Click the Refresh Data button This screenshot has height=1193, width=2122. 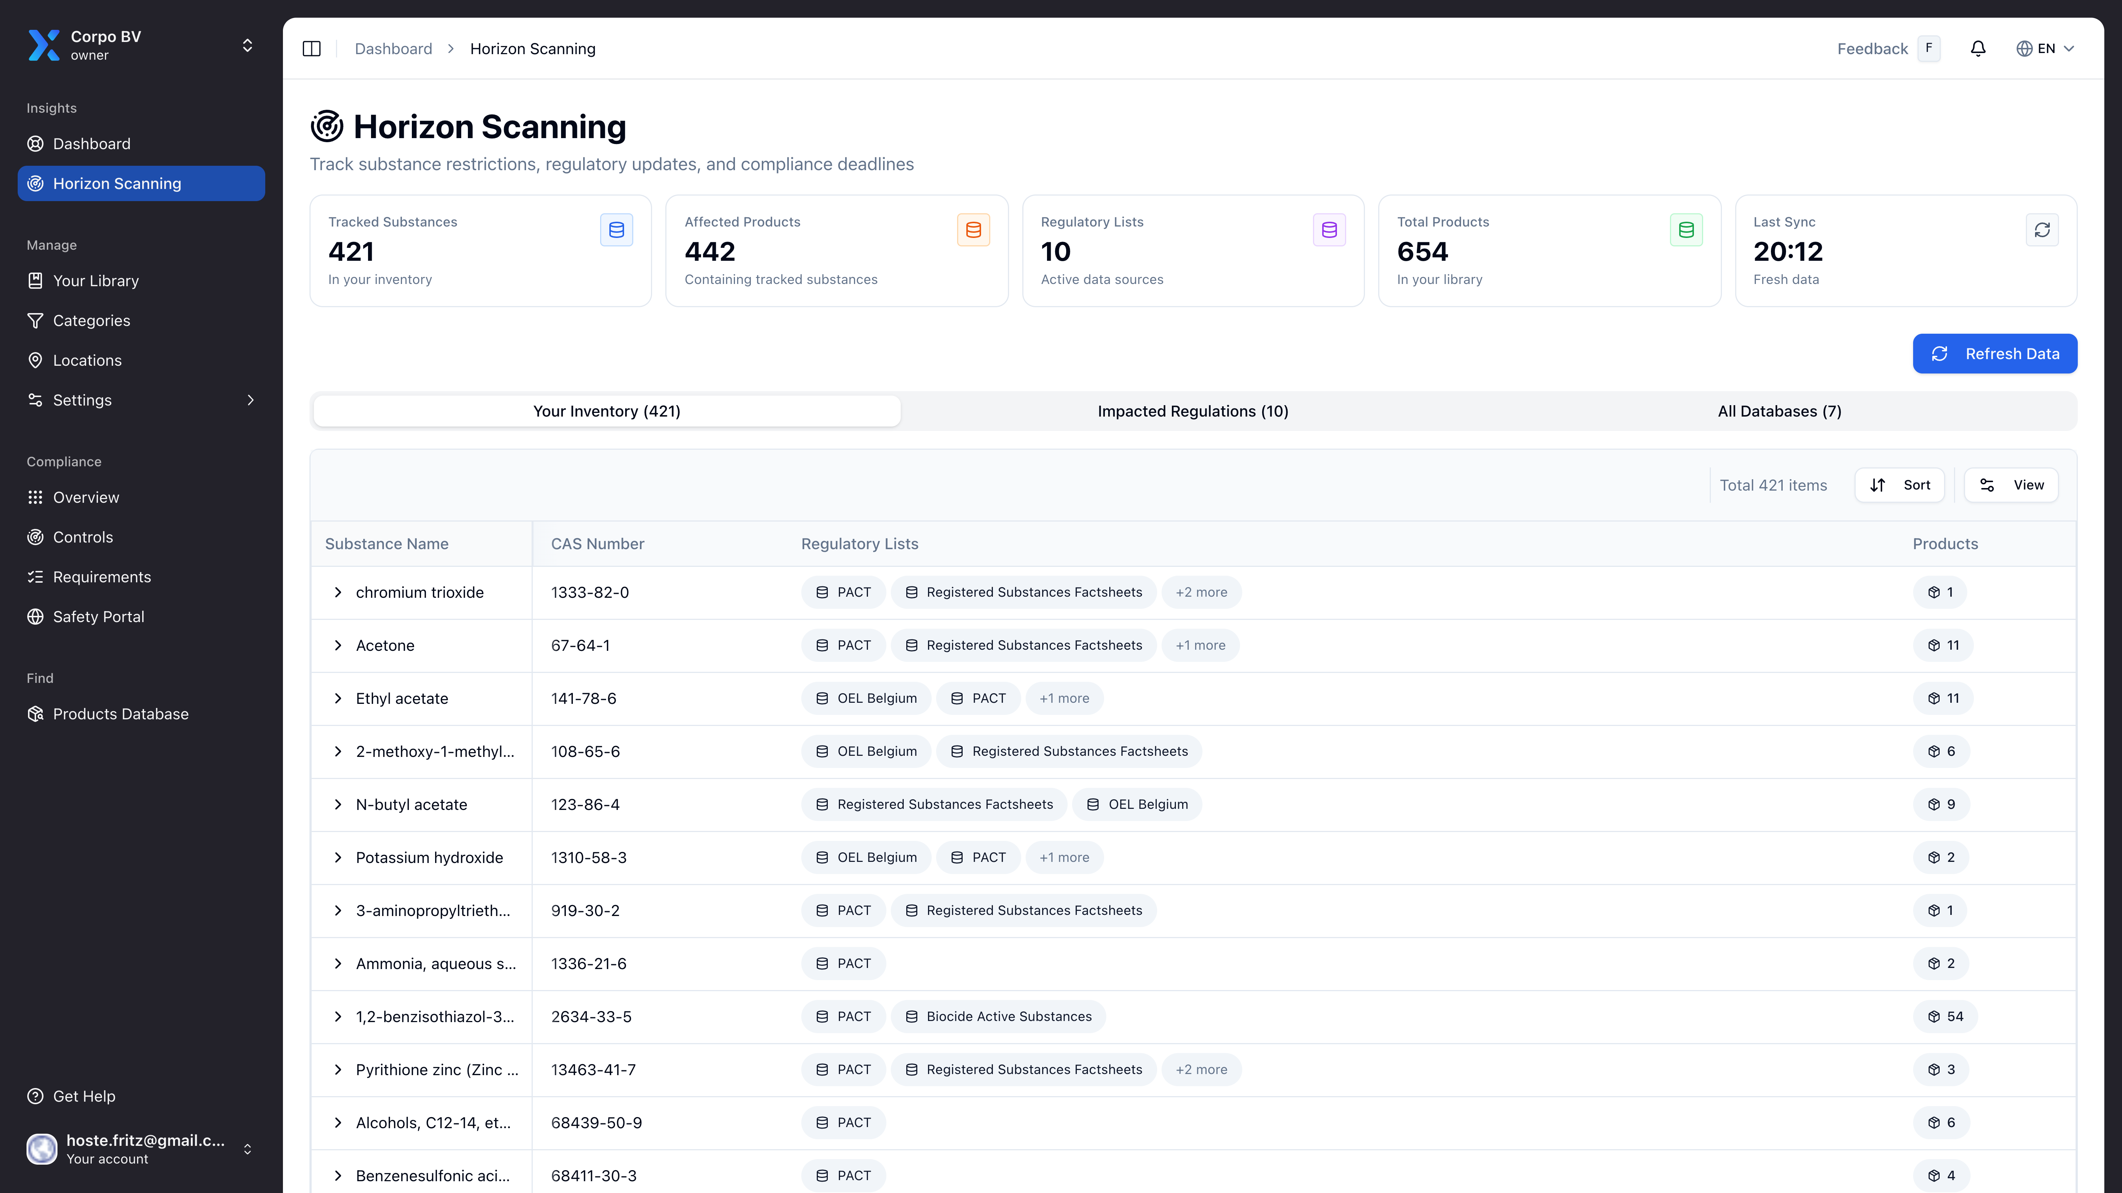[1994, 353]
